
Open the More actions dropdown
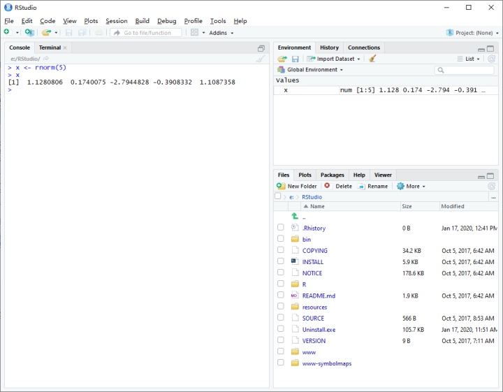tap(411, 186)
